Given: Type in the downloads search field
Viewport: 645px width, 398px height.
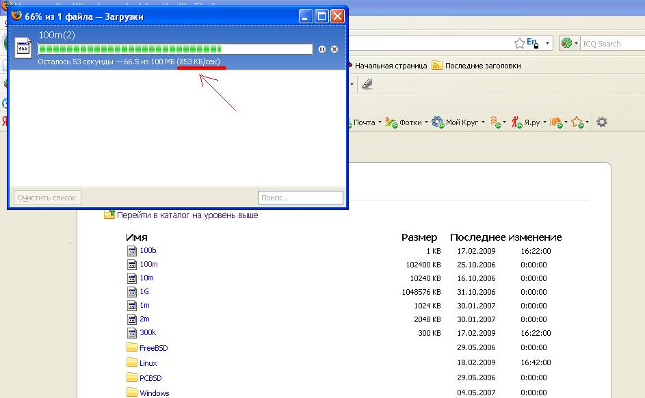Looking at the screenshot, I should click(x=301, y=198).
